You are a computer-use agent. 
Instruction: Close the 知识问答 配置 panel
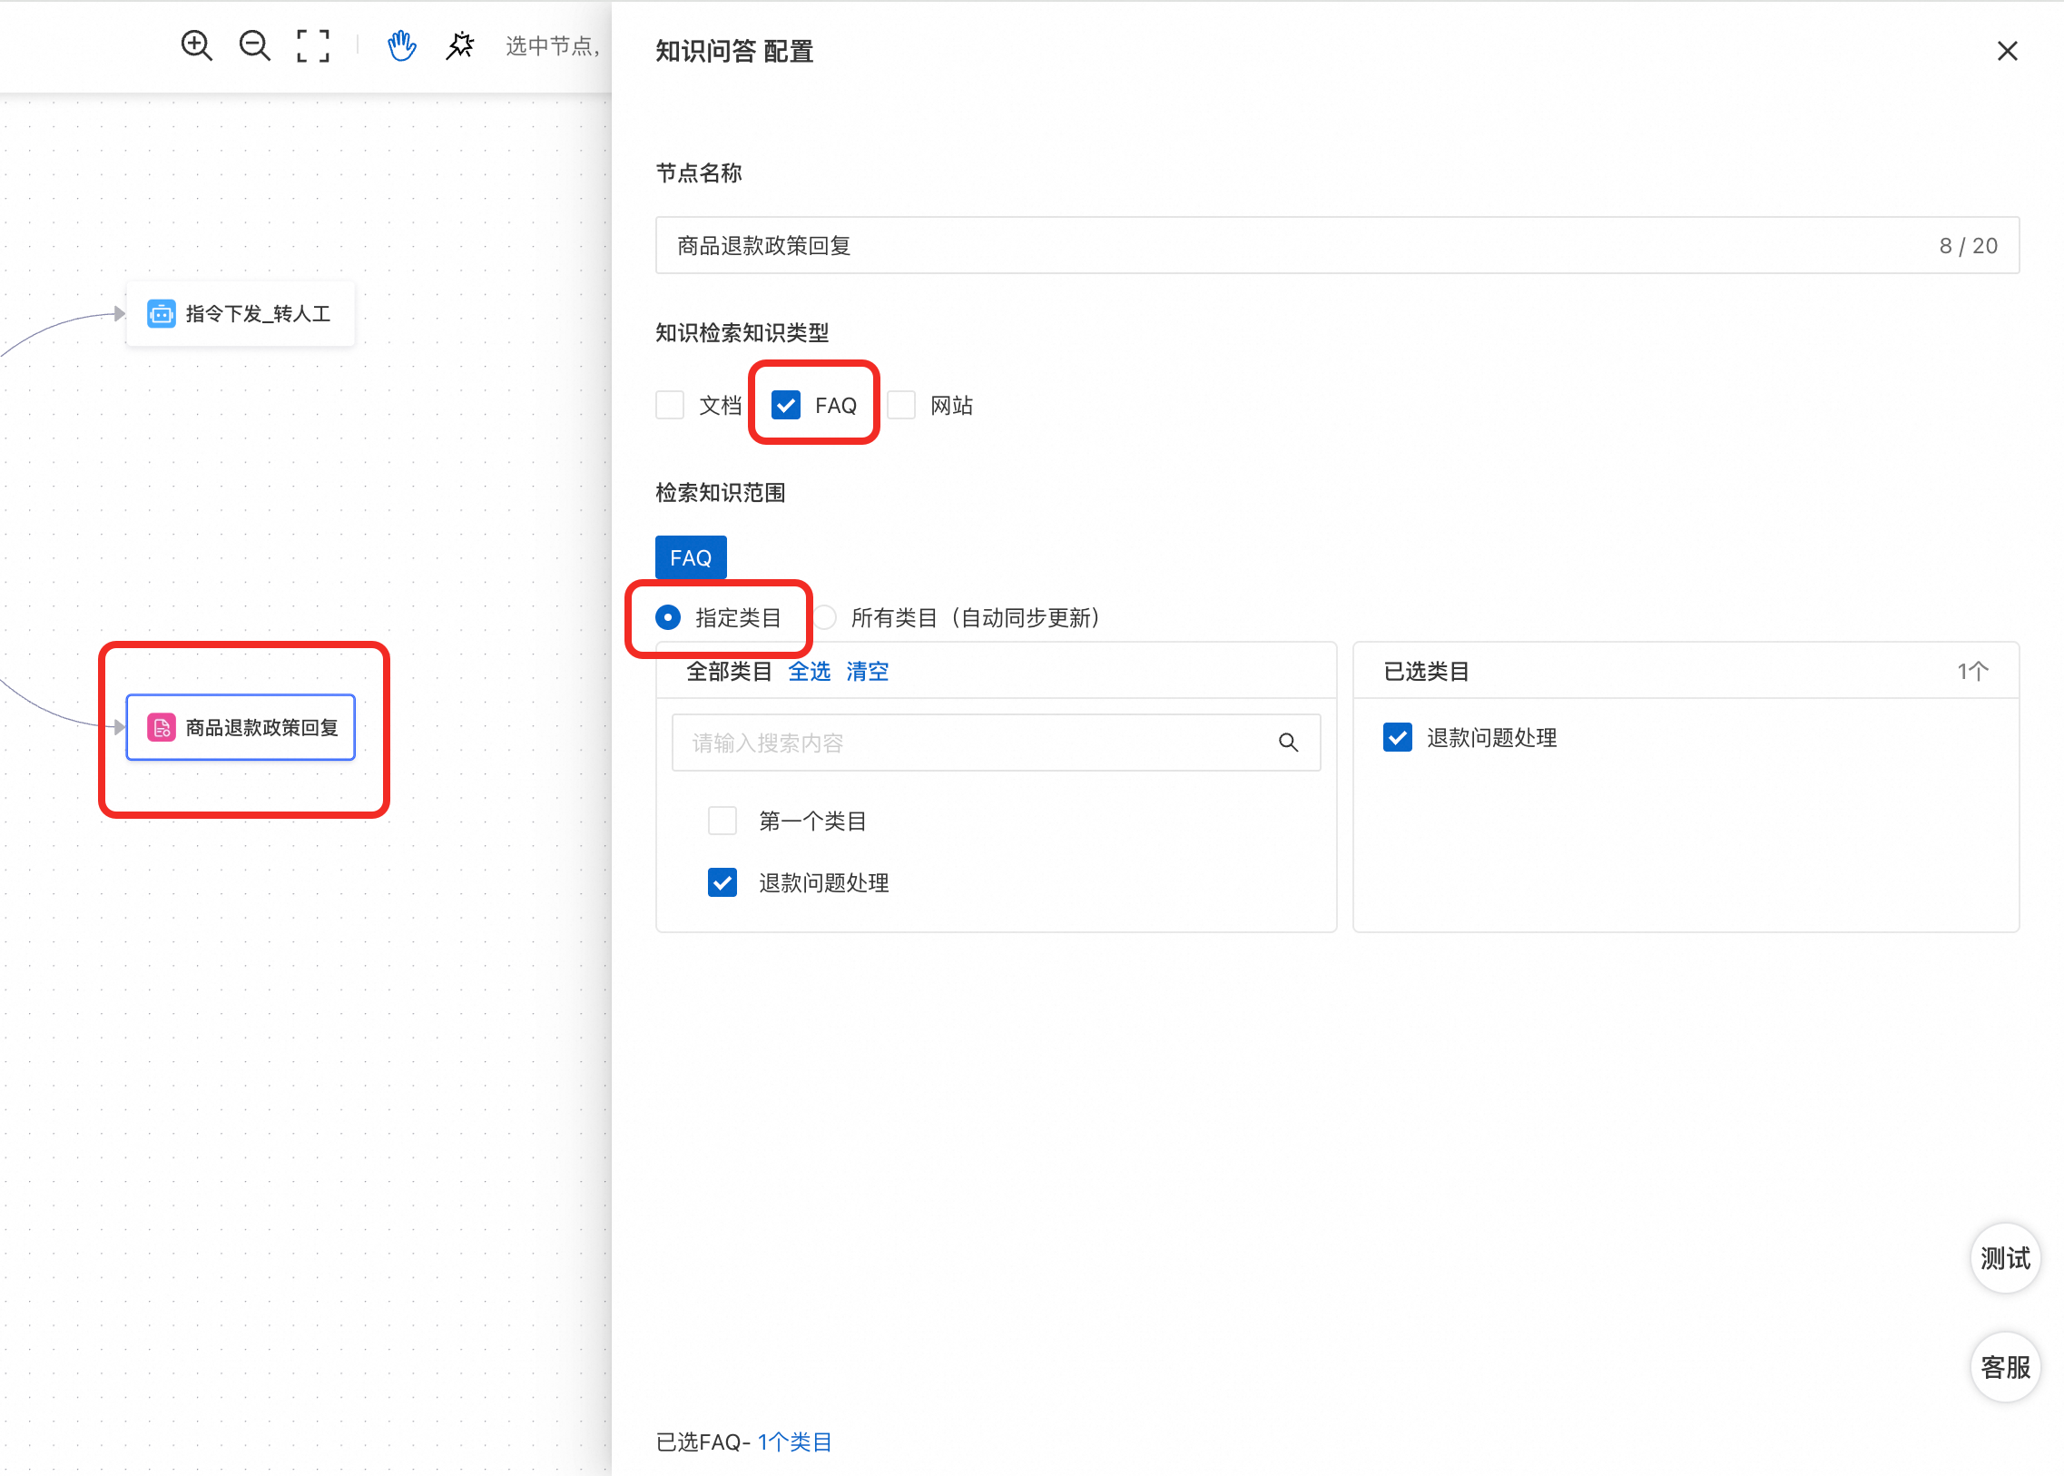click(2007, 51)
